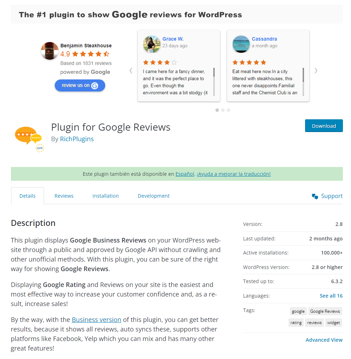Switch to the Reviews tab

click(x=64, y=196)
